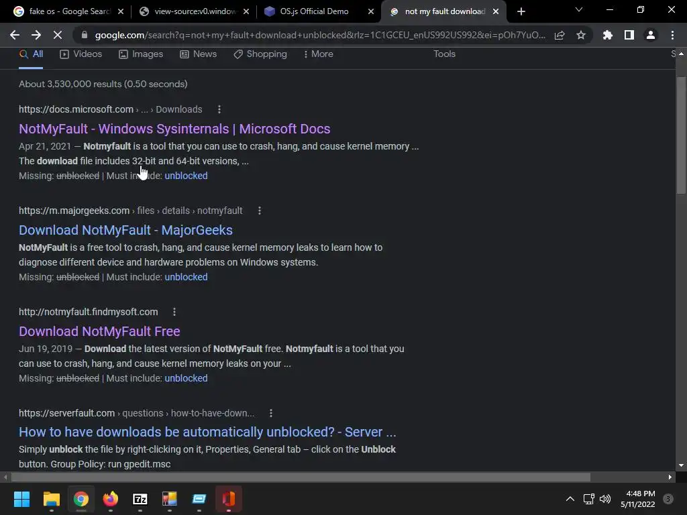The image size is (687, 515).
Task: Open File Explorer from the taskbar
Action: 51,499
